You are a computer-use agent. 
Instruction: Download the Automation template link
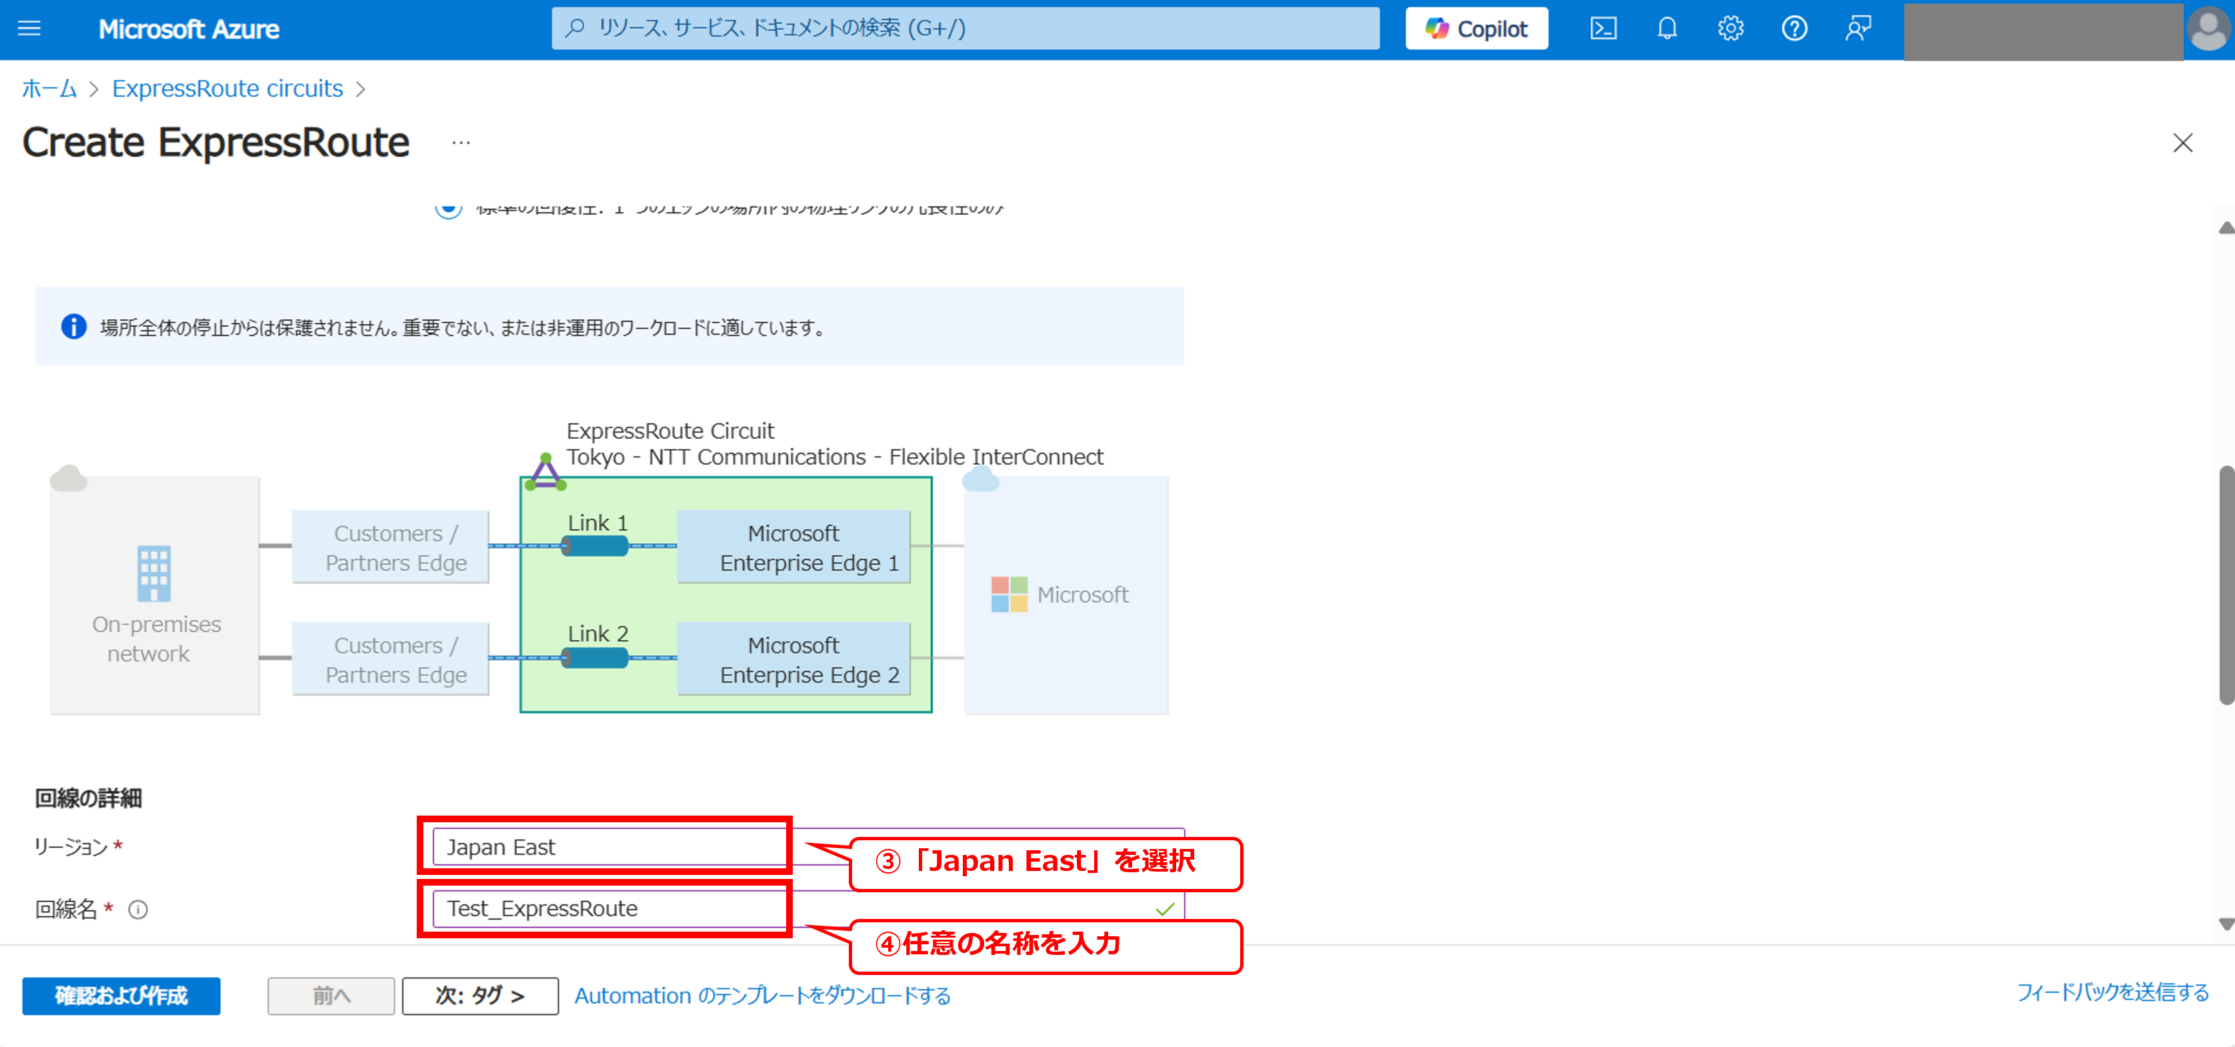761,995
